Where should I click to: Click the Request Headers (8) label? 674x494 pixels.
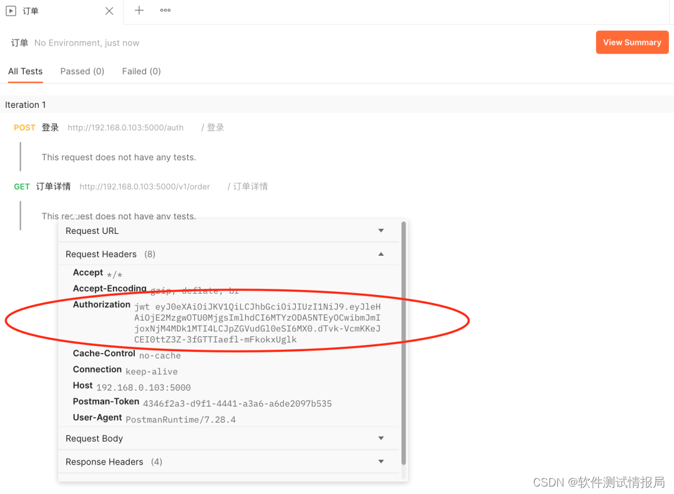coord(110,254)
